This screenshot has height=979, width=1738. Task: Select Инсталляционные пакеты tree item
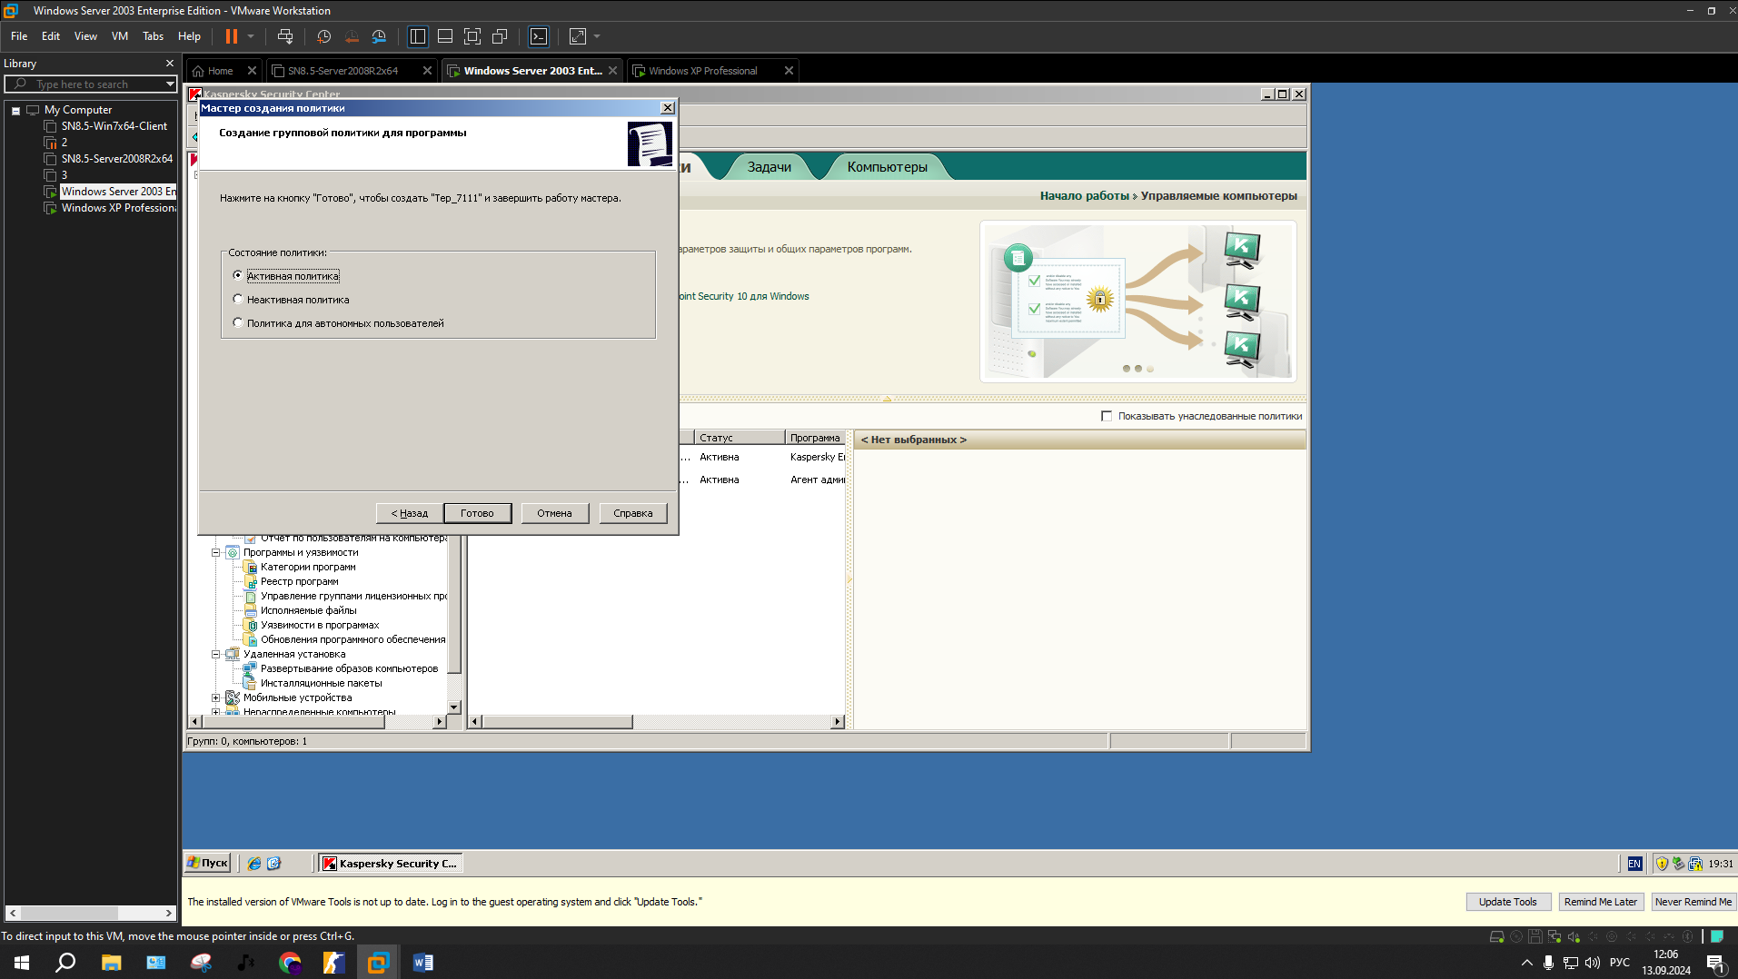[321, 683]
